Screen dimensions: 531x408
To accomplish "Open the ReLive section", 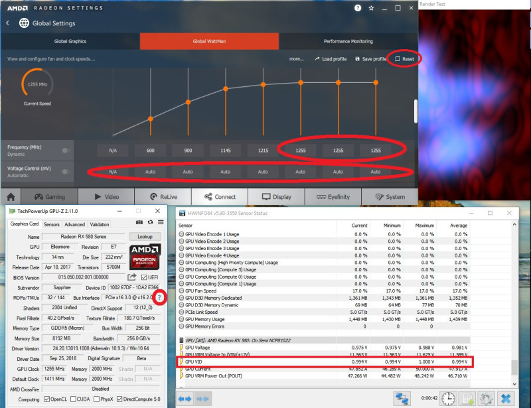I will point(163,197).
